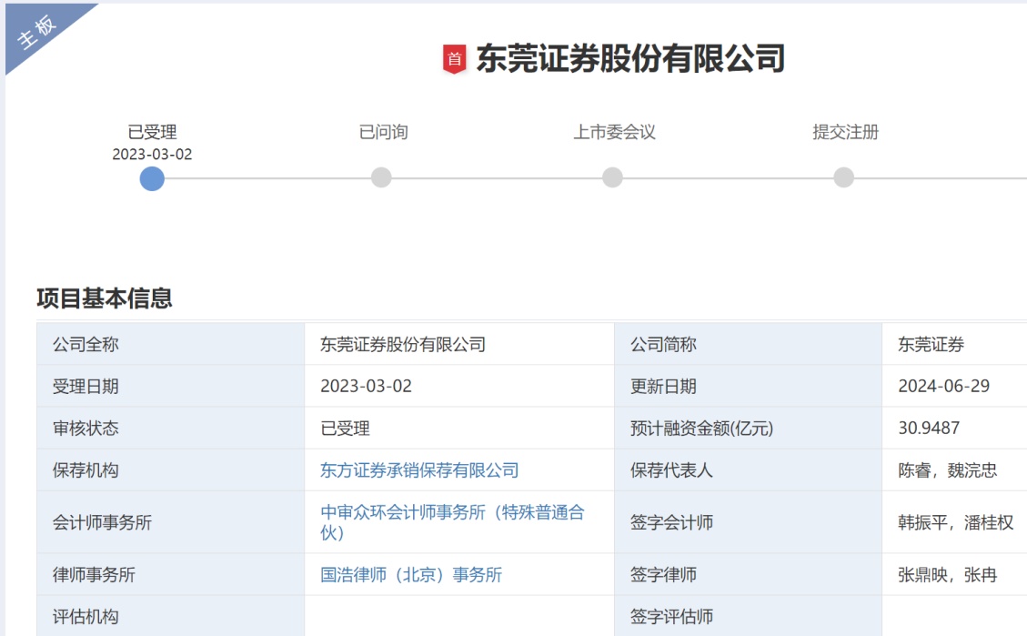Click the 已受理 review status table value
This screenshot has height=636, width=1027.
click(345, 429)
